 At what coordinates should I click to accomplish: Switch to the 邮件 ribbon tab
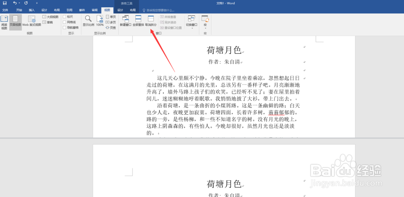tap(82, 10)
